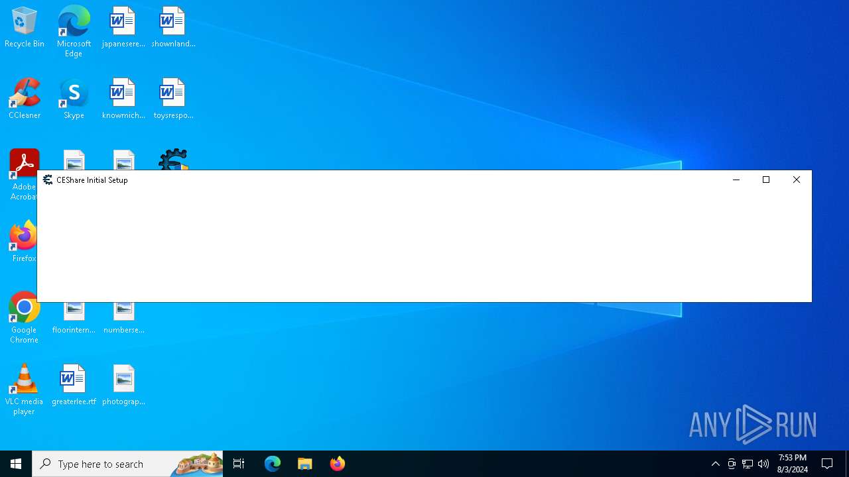The width and height of the screenshot is (849, 477).
Task: Click the taskbar search box
Action: [x=127, y=464]
